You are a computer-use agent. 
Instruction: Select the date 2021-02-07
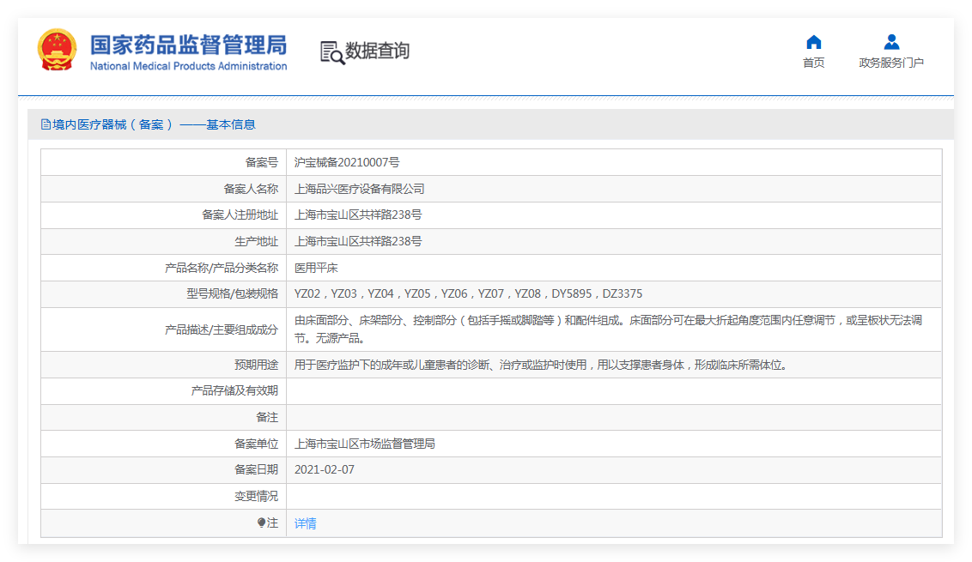pos(325,469)
